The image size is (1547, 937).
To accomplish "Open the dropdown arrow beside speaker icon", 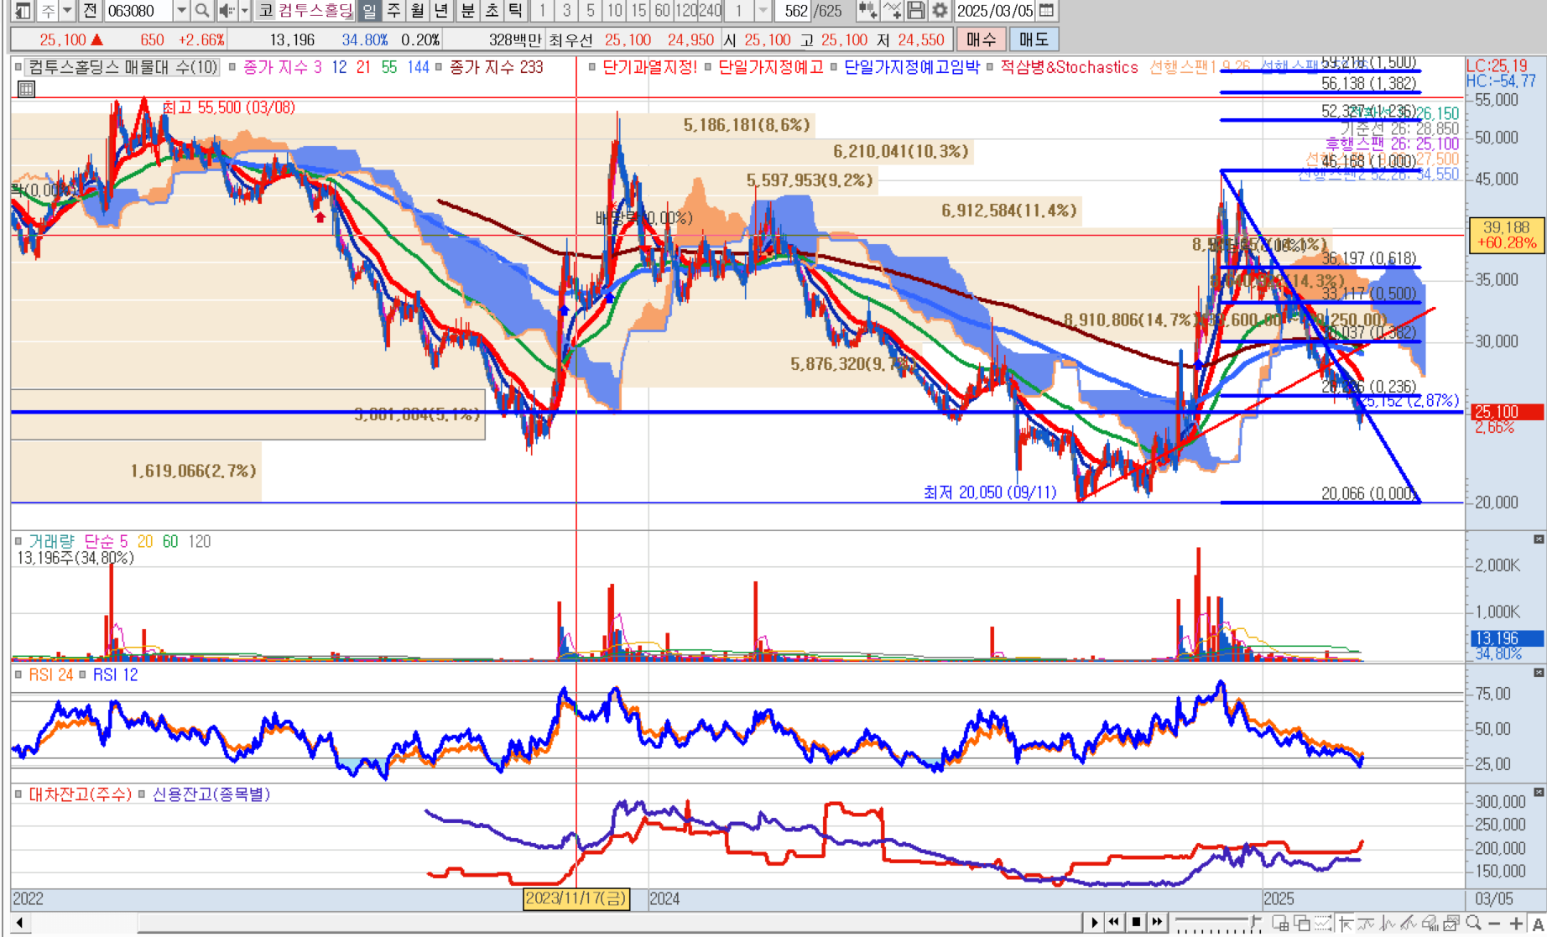I will pyautogui.click(x=244, y=11).
